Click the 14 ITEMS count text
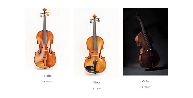193x98 pixels. pyautogui.click(x=145, y=87)
